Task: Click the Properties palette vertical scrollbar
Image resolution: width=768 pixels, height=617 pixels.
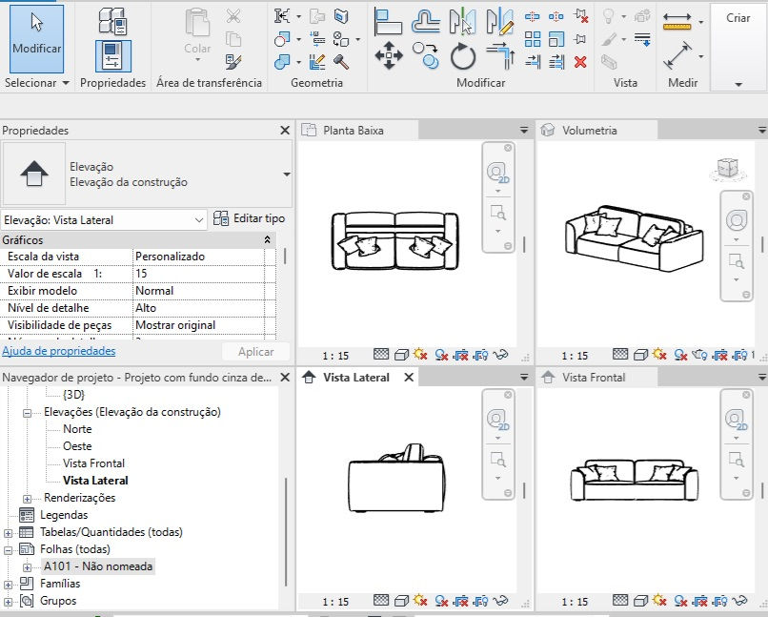Action: 285,257
